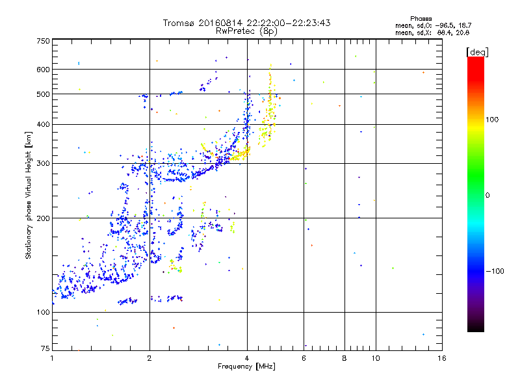Click the x-axis tick label '1'
This screenshot has width=520, height=390.
pyautogui.click(x=52, y=358)
